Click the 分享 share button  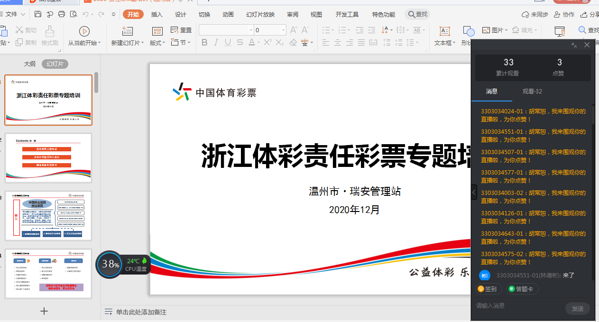(590, 14)
